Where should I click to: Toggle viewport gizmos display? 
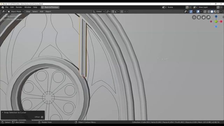[x=191, y=12]
